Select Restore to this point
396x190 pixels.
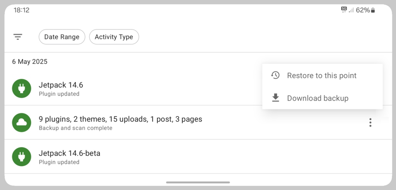(x=322, y=75)
